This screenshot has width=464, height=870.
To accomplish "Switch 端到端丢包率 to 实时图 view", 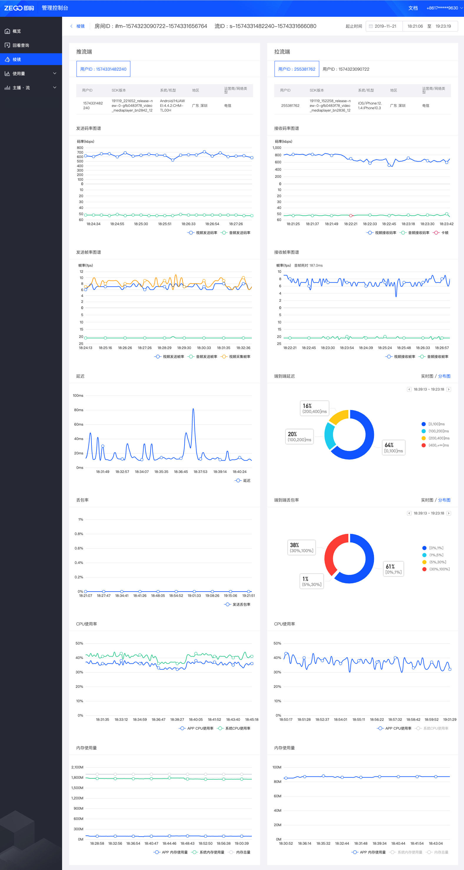I will [427, 500].
